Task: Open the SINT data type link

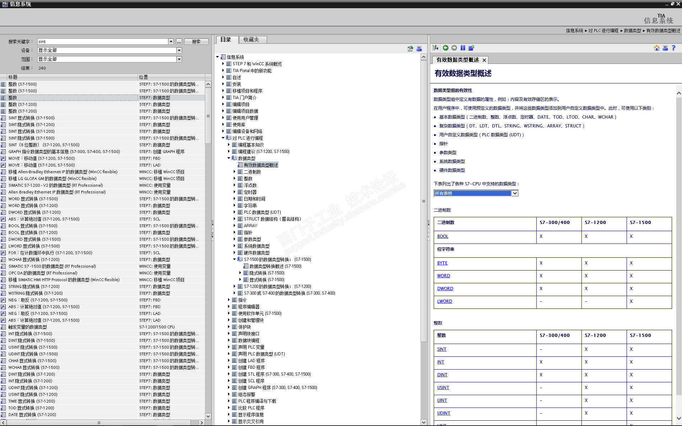Action: coord(442,349)
